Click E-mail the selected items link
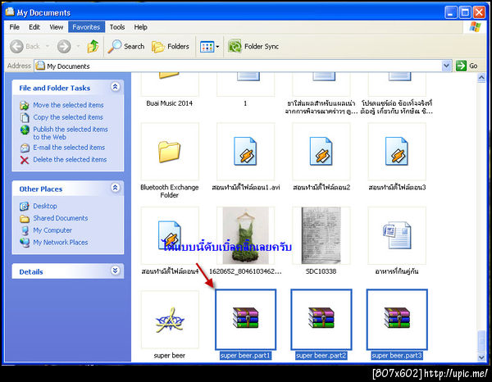The width and height of the screenshot is (492, 382). tap(69, 148)
